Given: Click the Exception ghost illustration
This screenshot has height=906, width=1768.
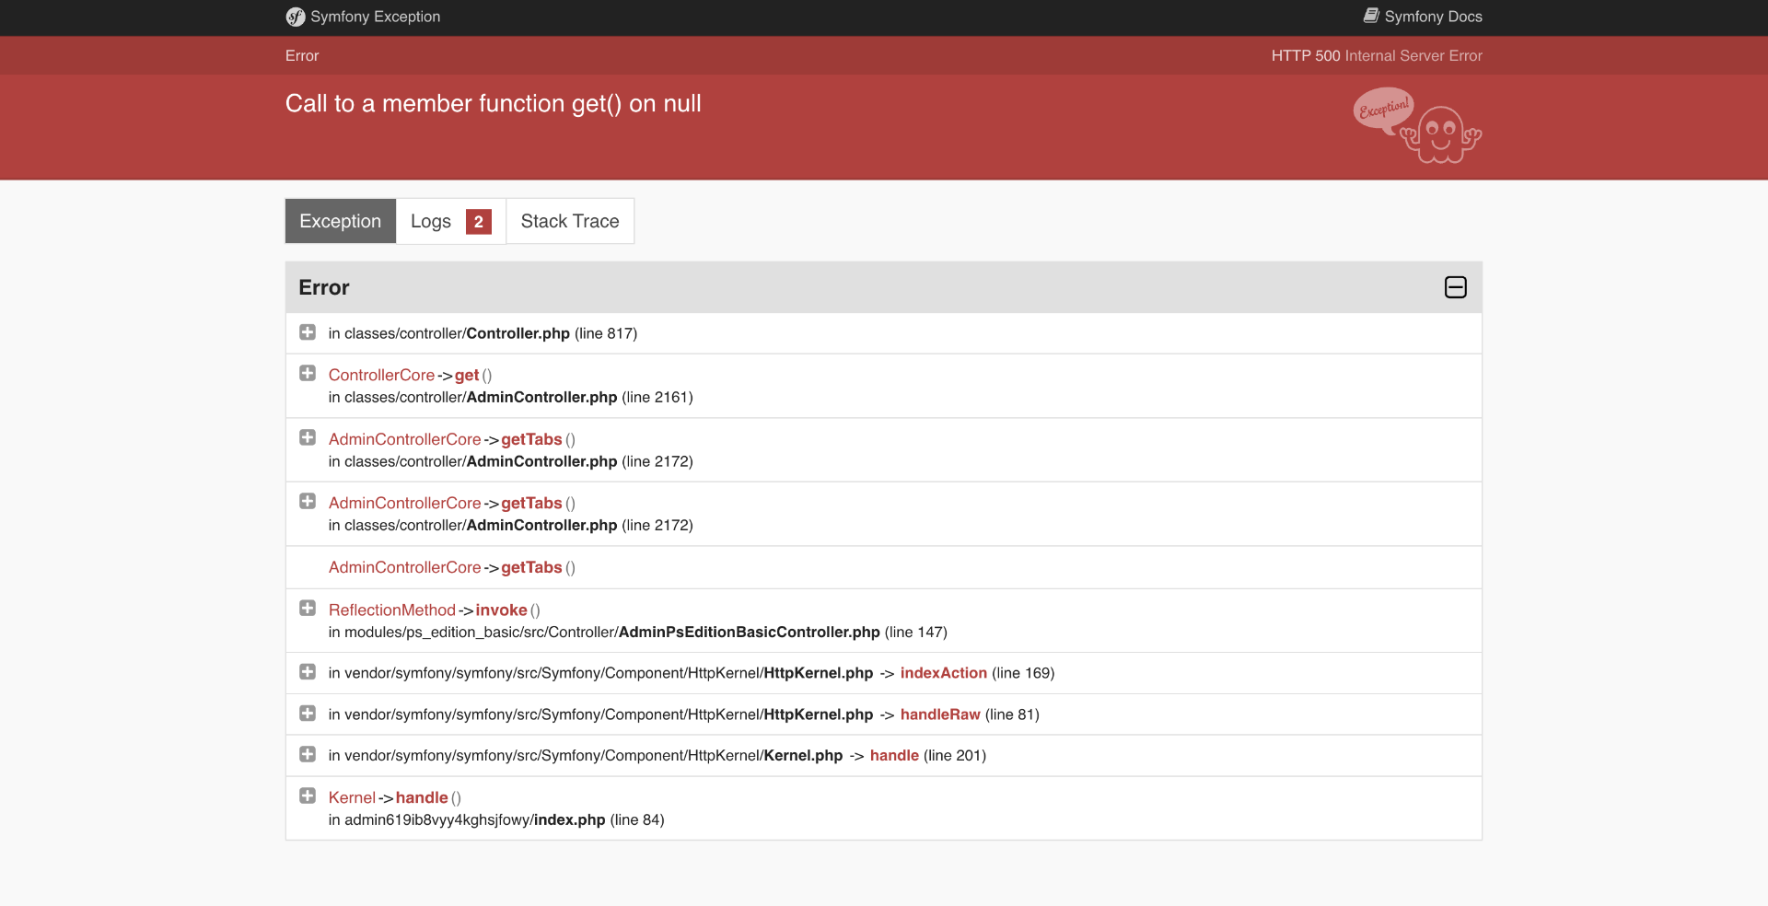Looking at the screenshot, I should (1417, 125).
